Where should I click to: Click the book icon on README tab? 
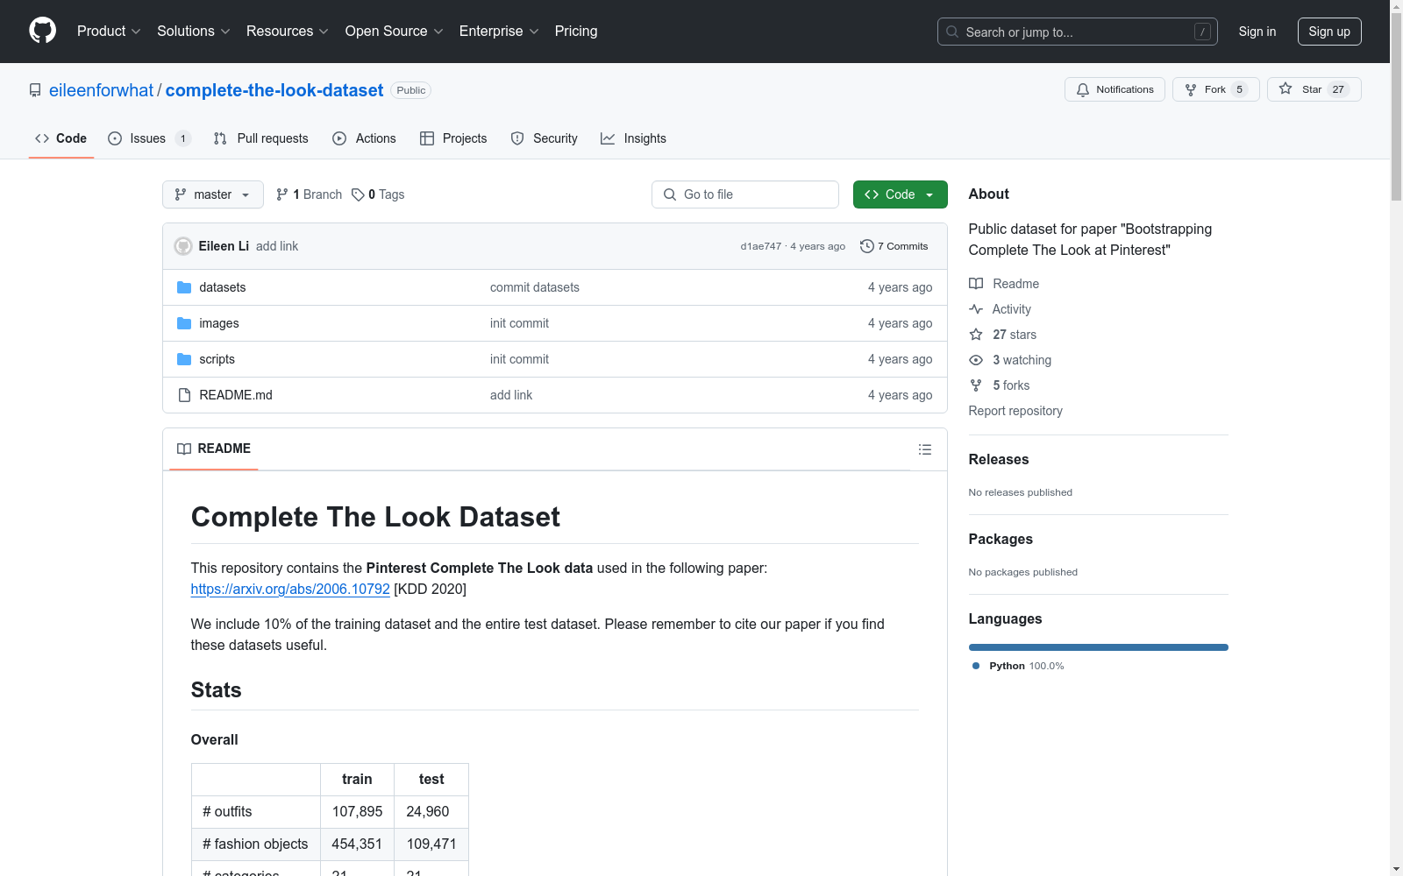[184, 449]
